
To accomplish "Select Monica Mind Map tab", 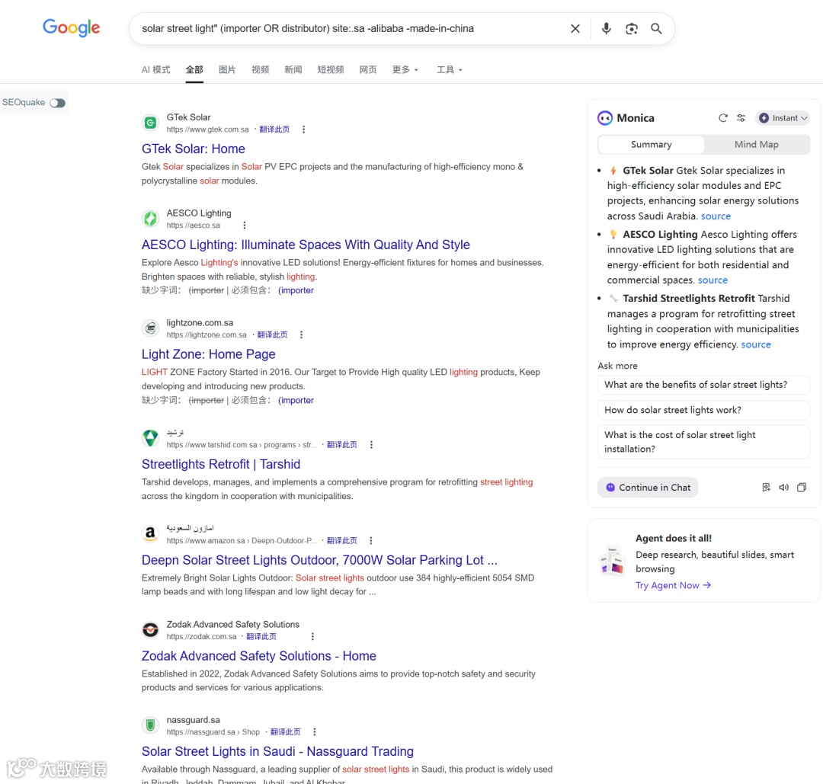I will (x=757, y=144).
